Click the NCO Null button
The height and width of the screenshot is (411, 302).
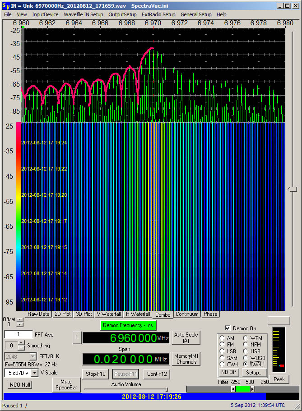[x=20, y=384]
